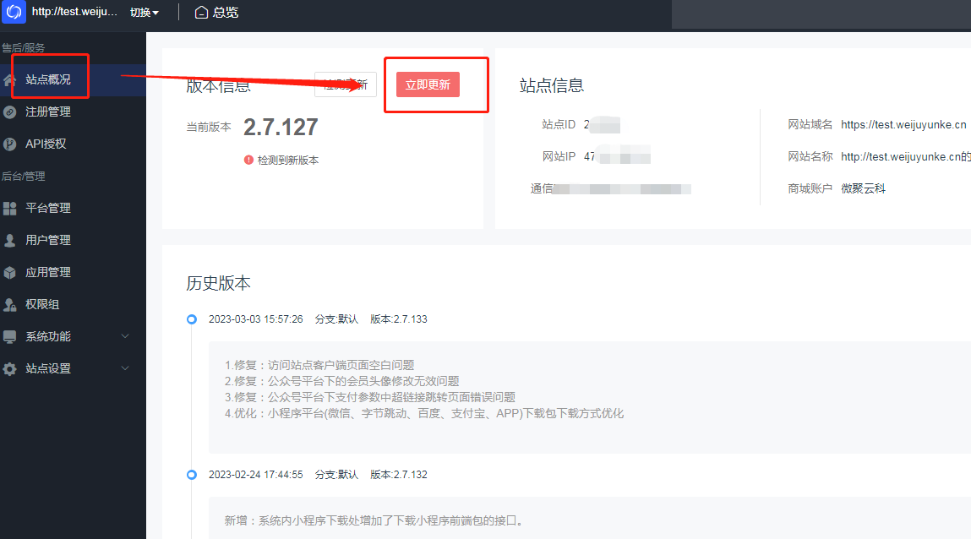Click changelog line 4 about 小程序平台 下载包

click(424, 414)
